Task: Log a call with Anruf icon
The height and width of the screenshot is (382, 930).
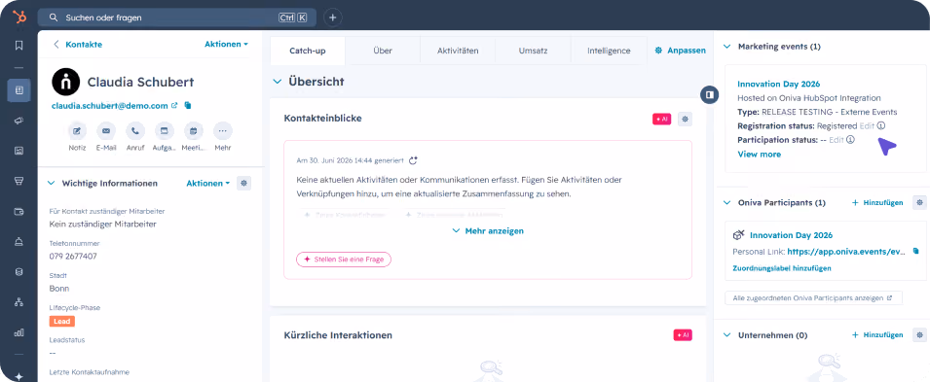Action: (135, 131)
